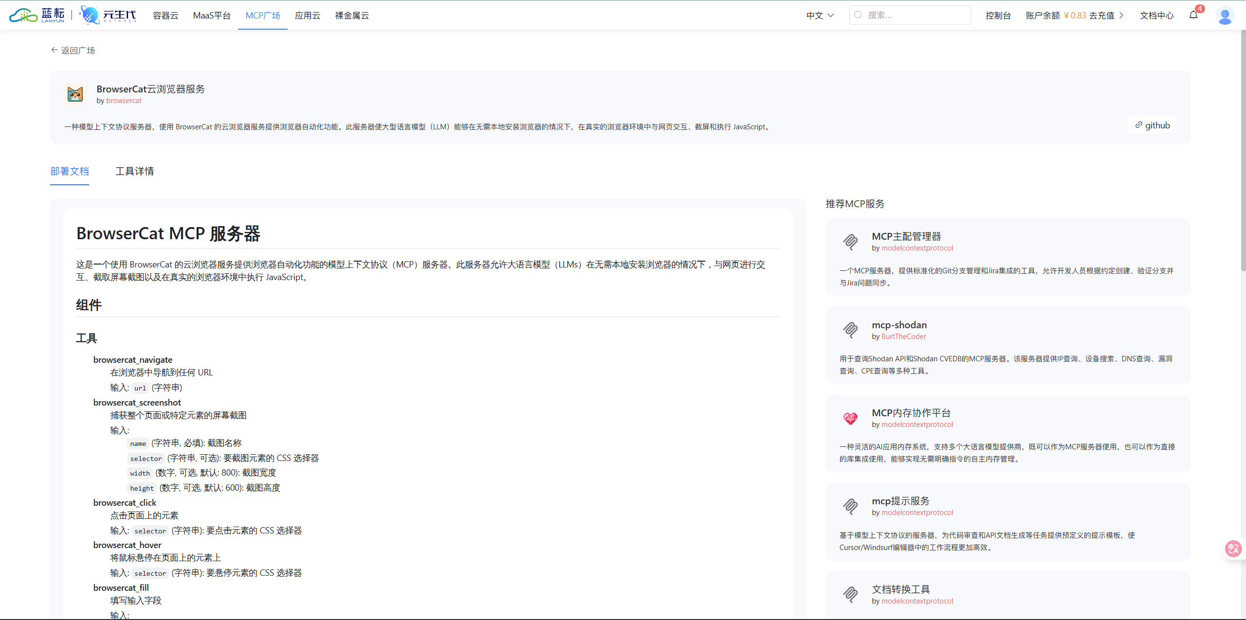This screenshot has height=620, width=1246.
Task: Click 去充值 to recharge balance
Action: point(1102,15)
